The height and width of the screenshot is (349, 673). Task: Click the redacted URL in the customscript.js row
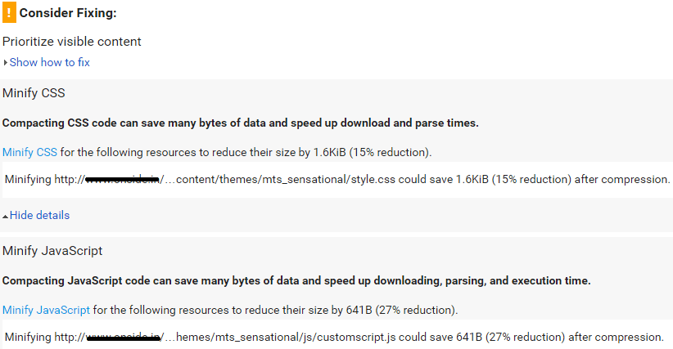124,338
